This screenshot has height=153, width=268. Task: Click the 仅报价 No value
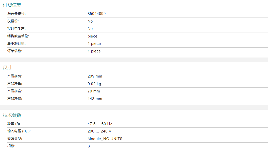click(90, 21)
